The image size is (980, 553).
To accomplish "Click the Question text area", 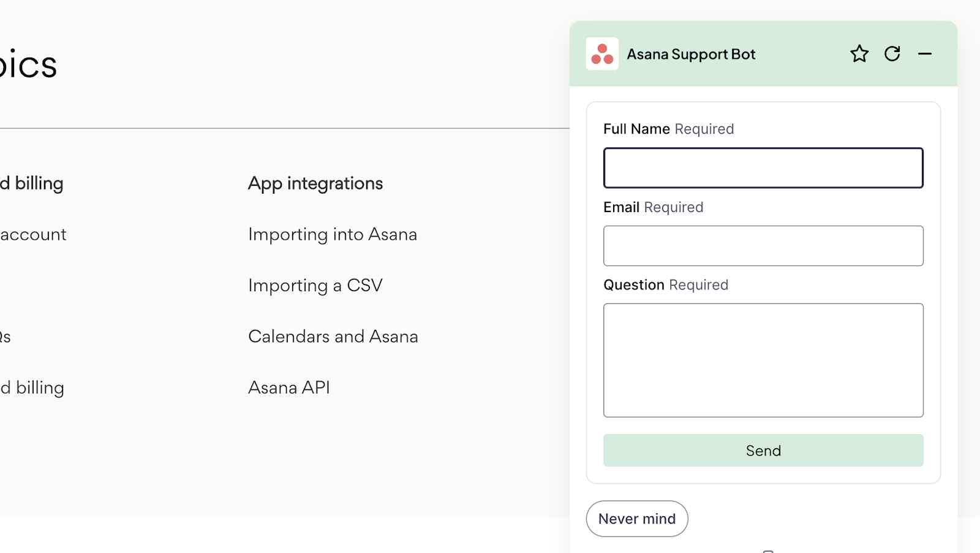I will (763, 360).
